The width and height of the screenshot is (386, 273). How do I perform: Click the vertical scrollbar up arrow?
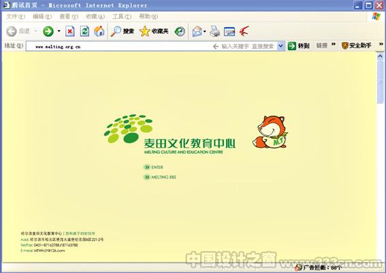pyautogui.click(x=380, y=56)
